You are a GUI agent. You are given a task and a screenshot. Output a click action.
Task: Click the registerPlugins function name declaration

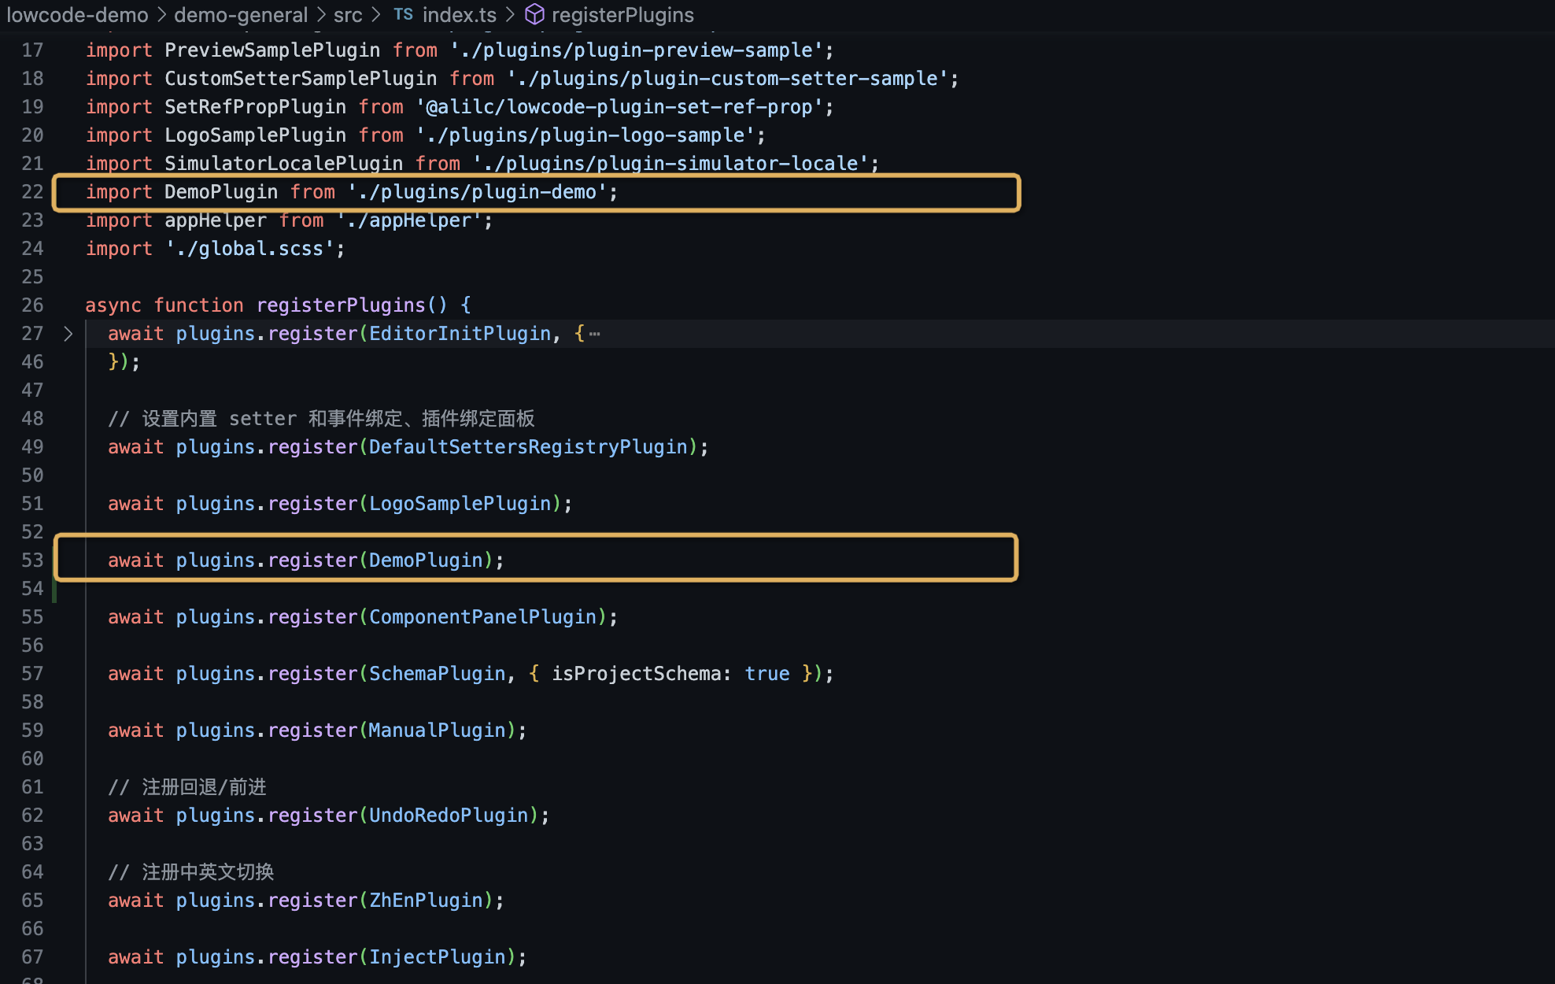tap(340, 305)
